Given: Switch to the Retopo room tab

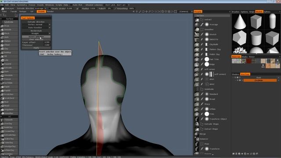Looking at the screenshot, I should click(x=23, y=11).
